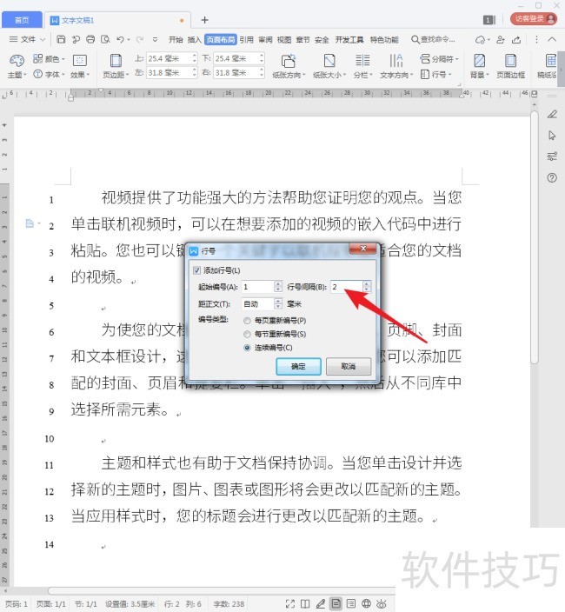The image size is (565, 612).
Task: Expand the 行号 line numbers dropdown
Action: click(x=435, y=74)
